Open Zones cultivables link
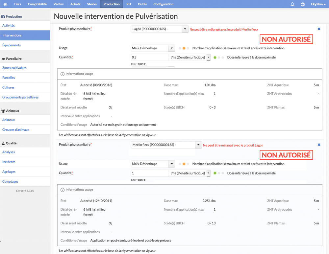329x254 pixels. click(x=14, y=68)
